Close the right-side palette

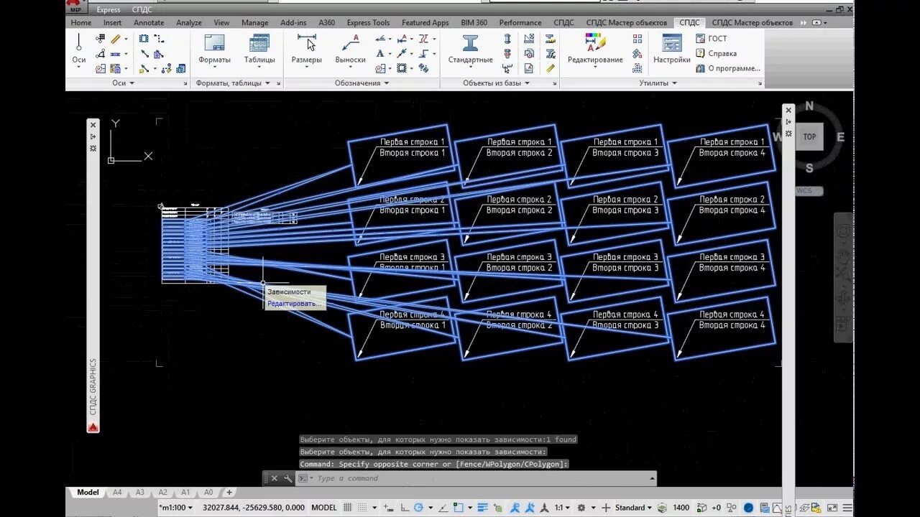[x=788, y=110]
